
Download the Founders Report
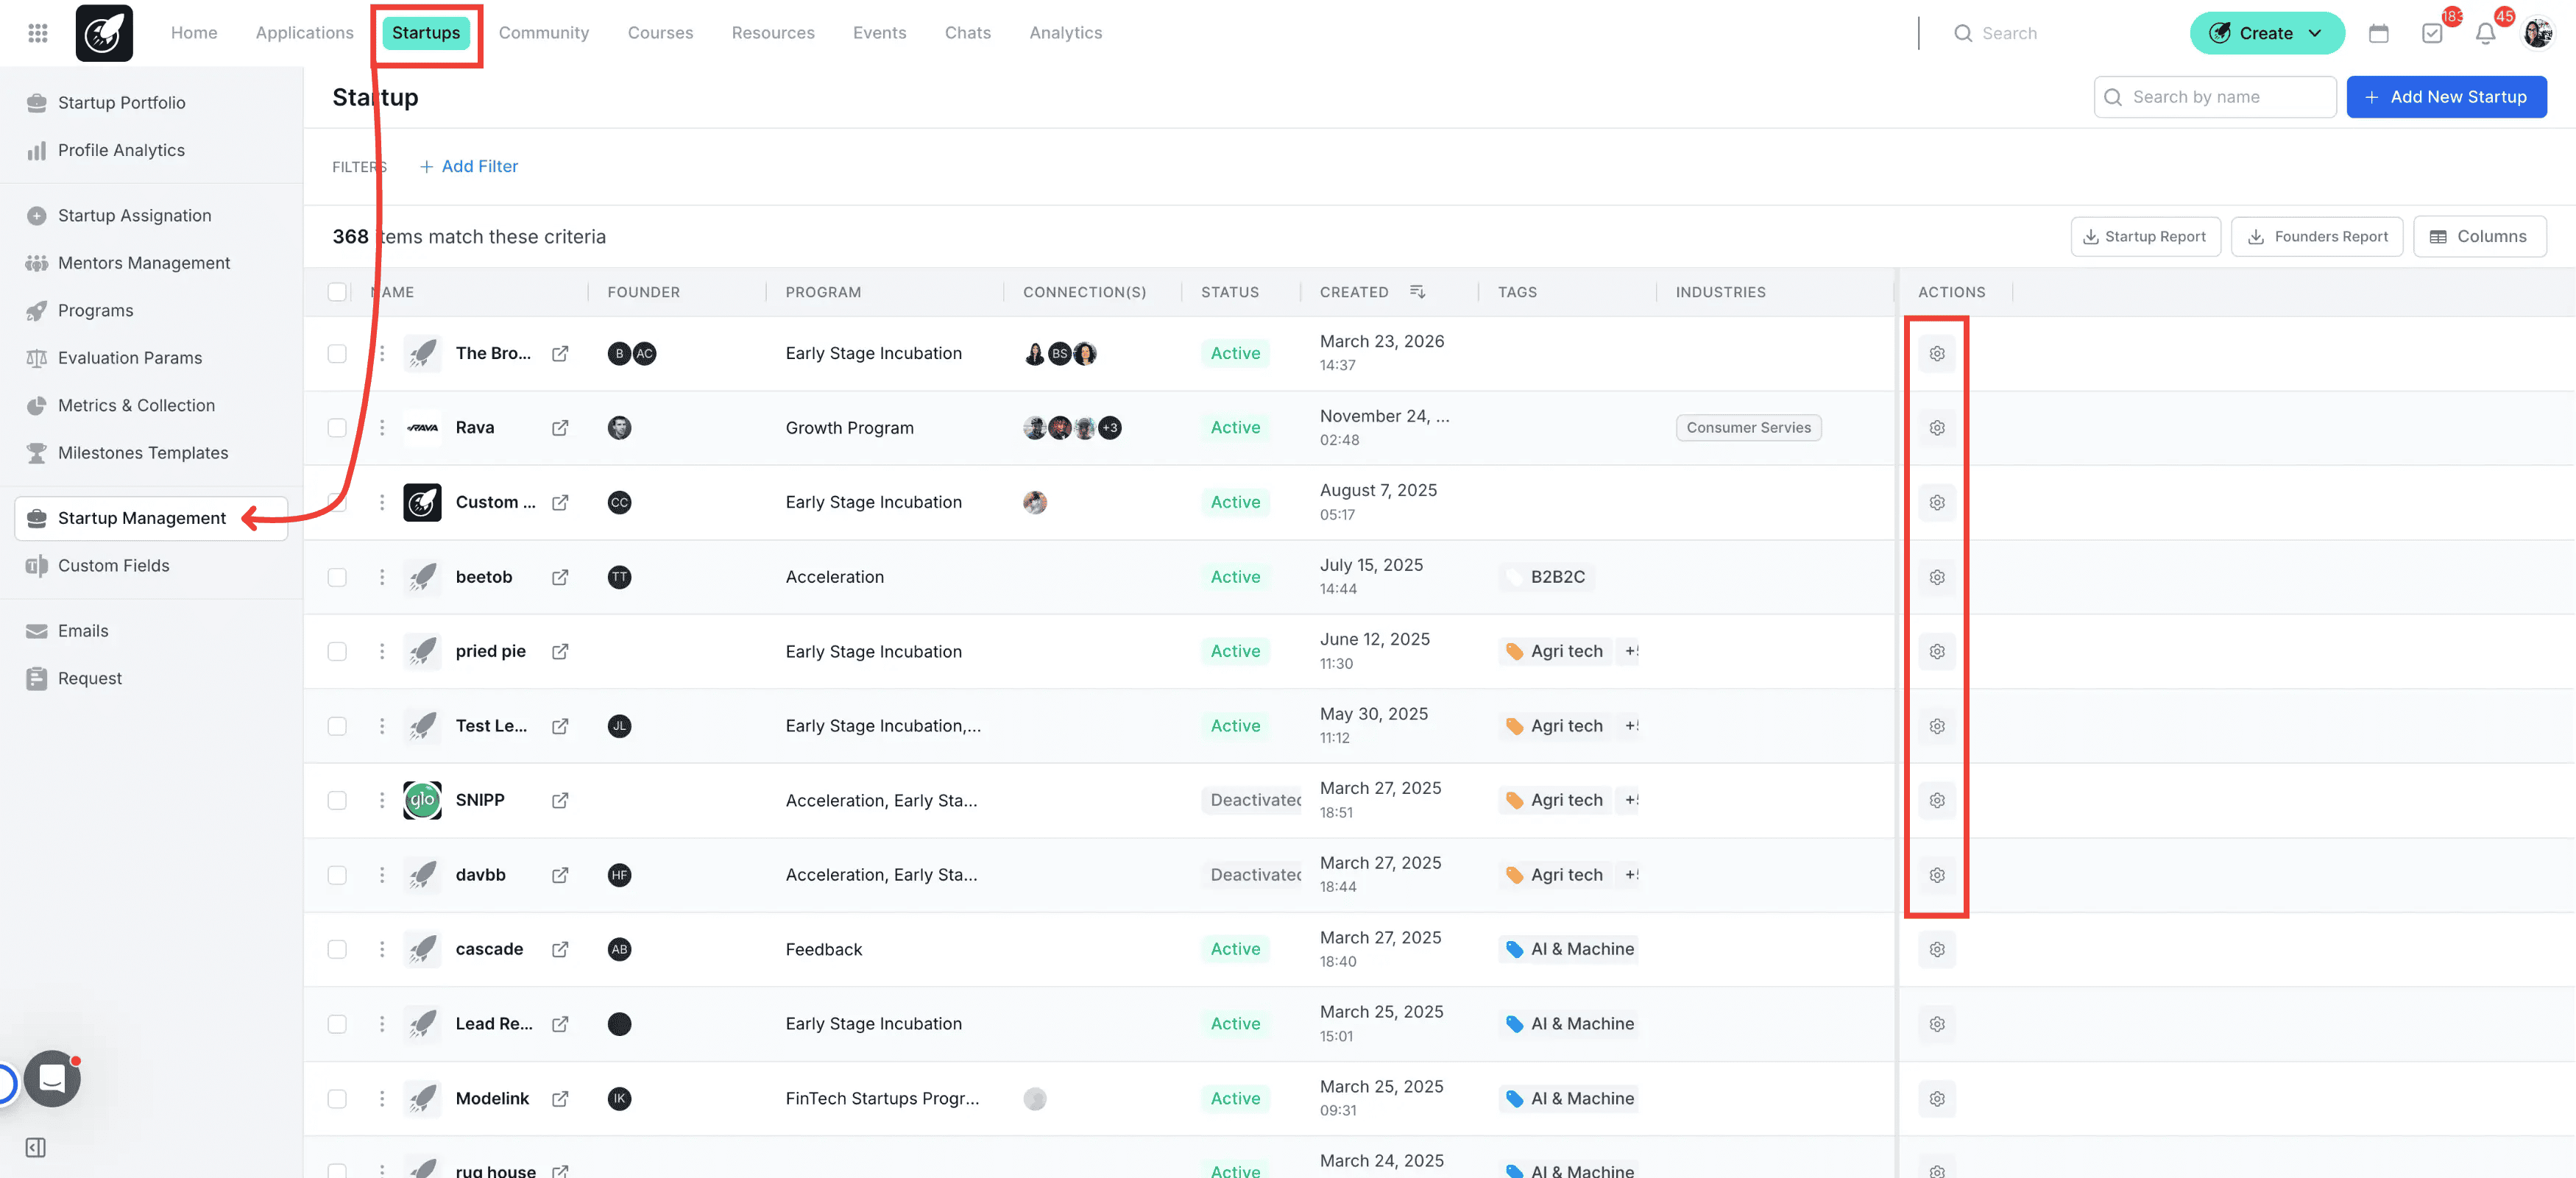2317,237
